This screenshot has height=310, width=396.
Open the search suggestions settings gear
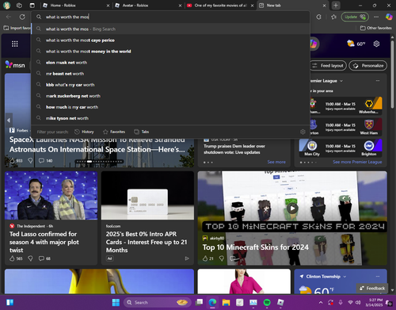(x=303, y=132)
